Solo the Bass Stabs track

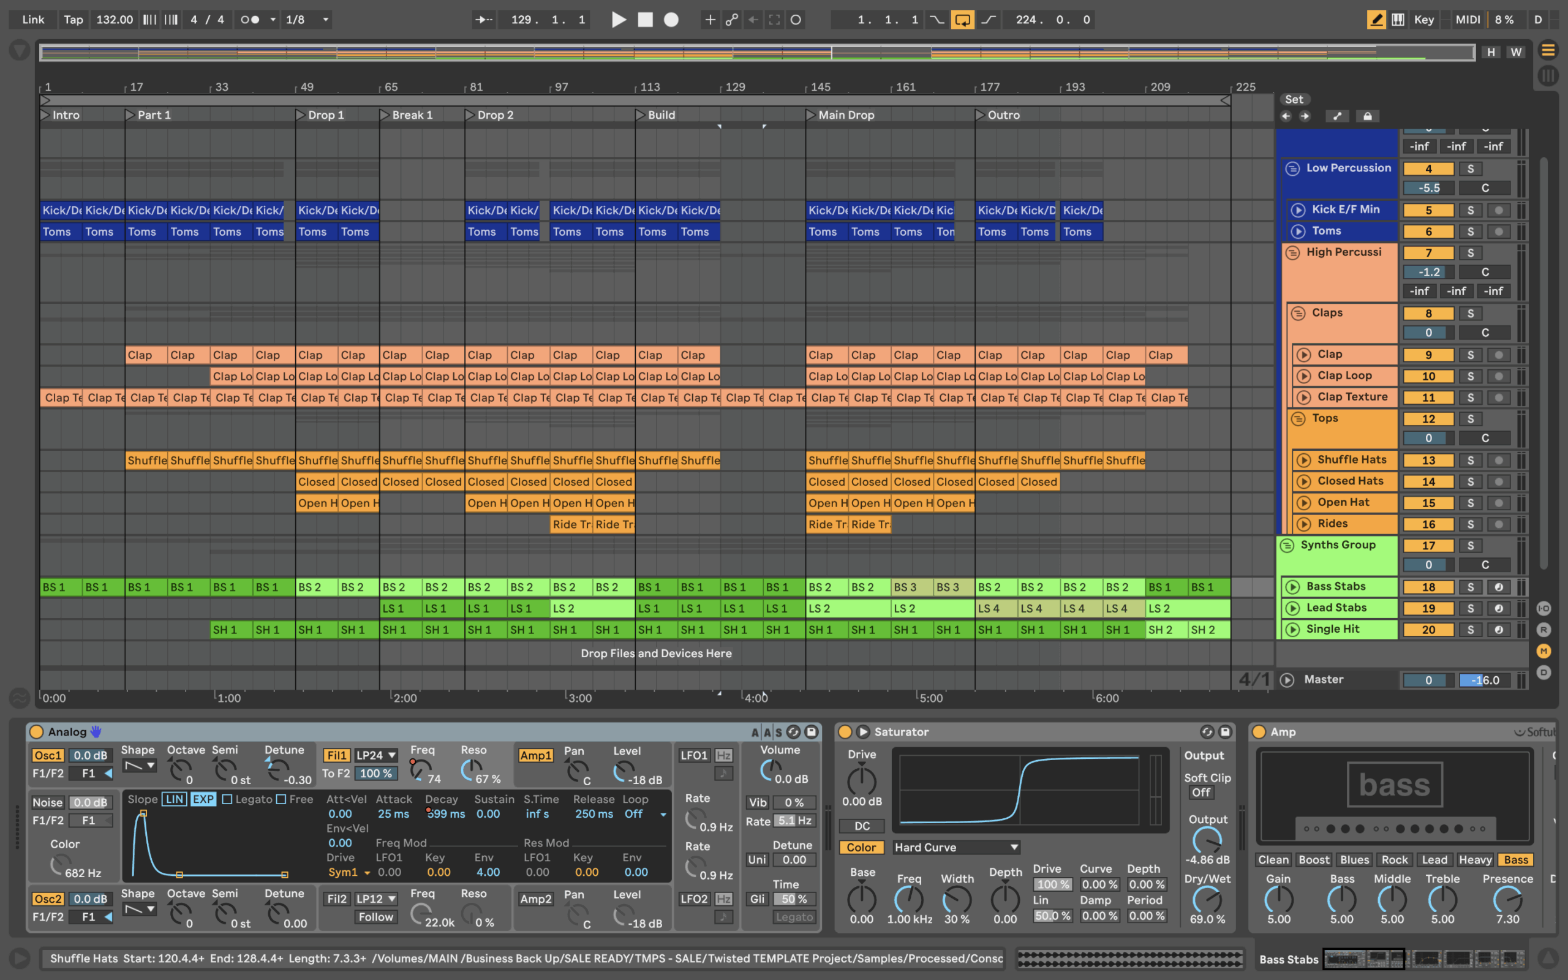1470,587
